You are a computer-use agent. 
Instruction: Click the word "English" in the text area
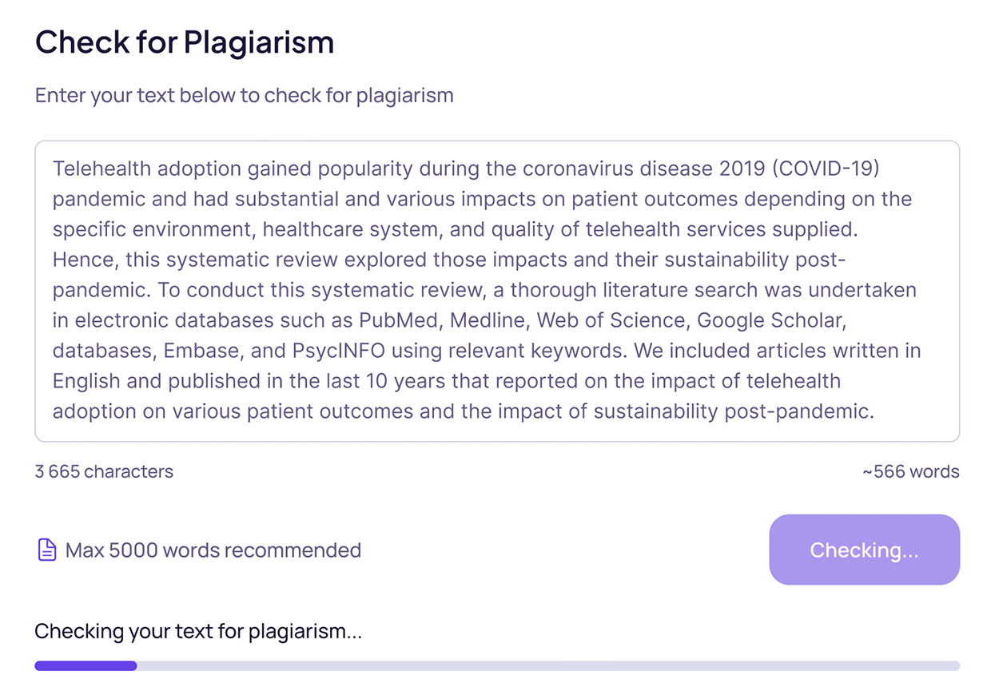click(86, 381)
